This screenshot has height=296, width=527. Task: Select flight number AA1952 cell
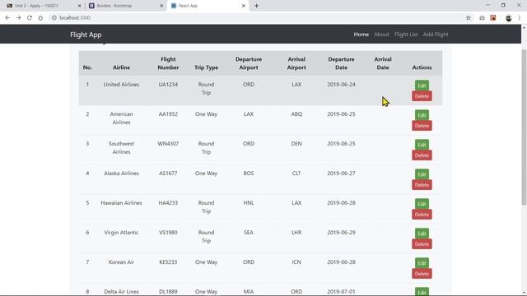point(168,114)
